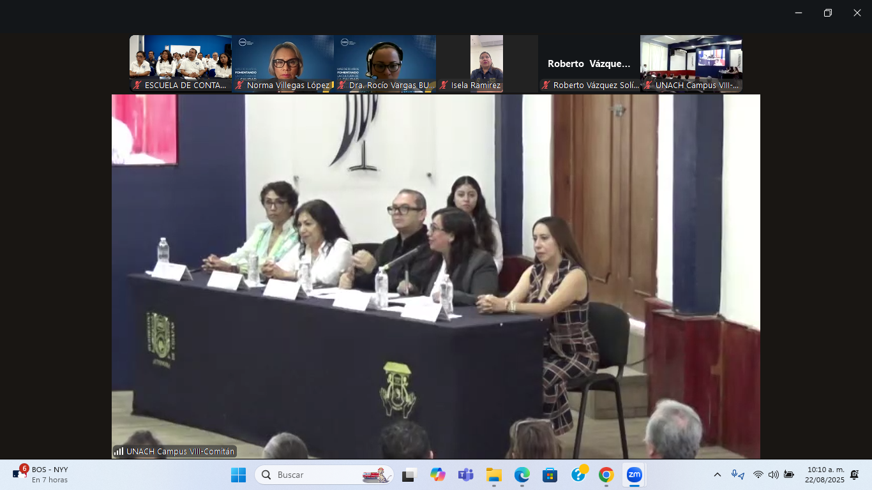Open the date and time calendar flyout
This screenshot has height=490, width=872.
[x=825, y=475]
